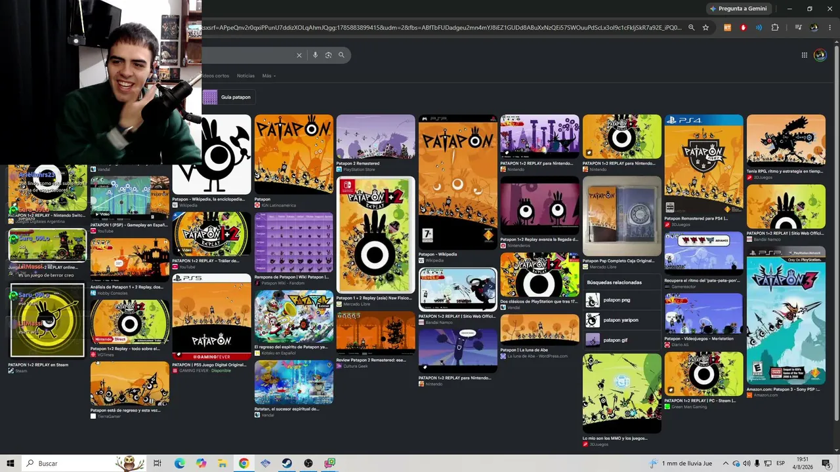840x472 pixels.
Task: Open the PS5 Juego Digital Gaming Fever image
Action: coord(211,317)
